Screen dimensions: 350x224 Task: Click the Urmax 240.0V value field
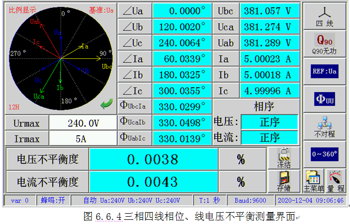pyautogui.click(x=83, y=123)
